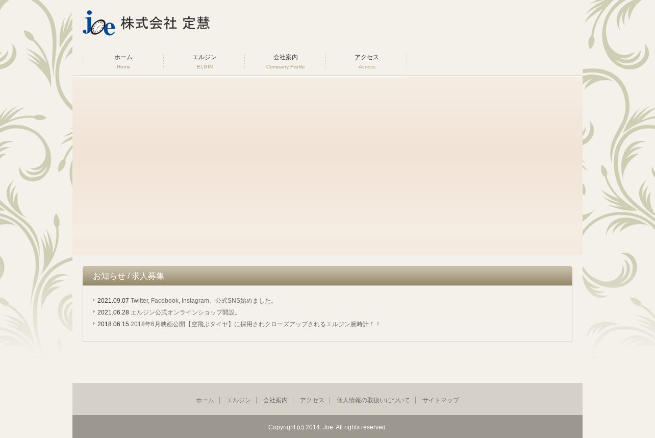Open the エルジン ELGIN nav tab

pyautogui.click(x=205, y=61)
